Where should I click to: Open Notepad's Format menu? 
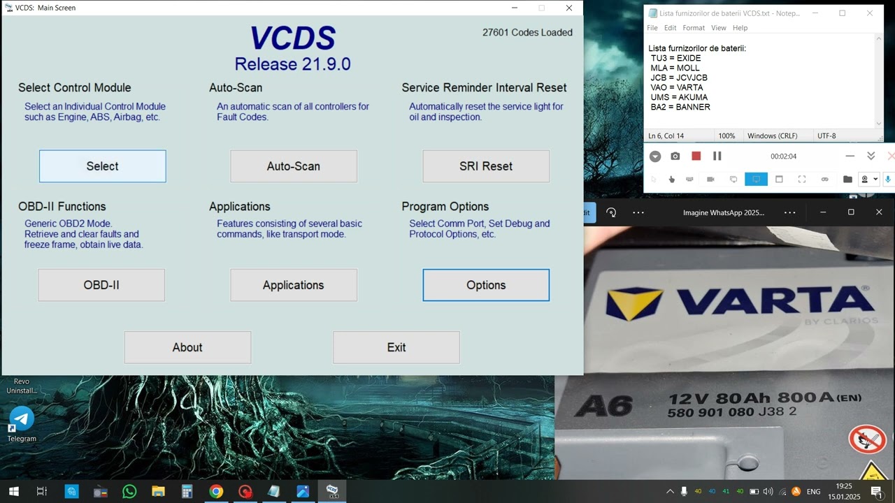click(x=694, y=28)
